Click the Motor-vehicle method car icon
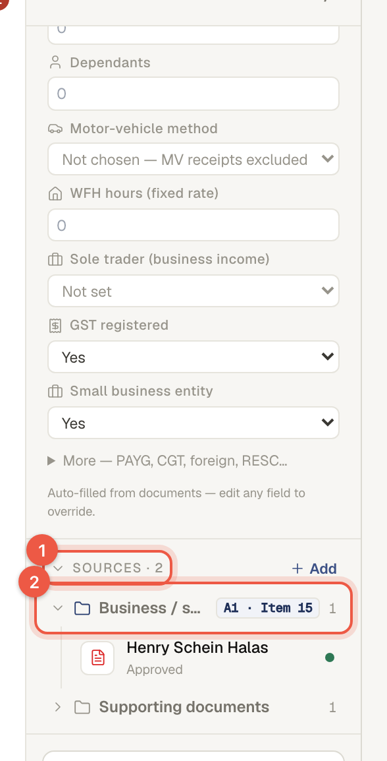Viewport: 387px width, 761px height. point(55,129)
